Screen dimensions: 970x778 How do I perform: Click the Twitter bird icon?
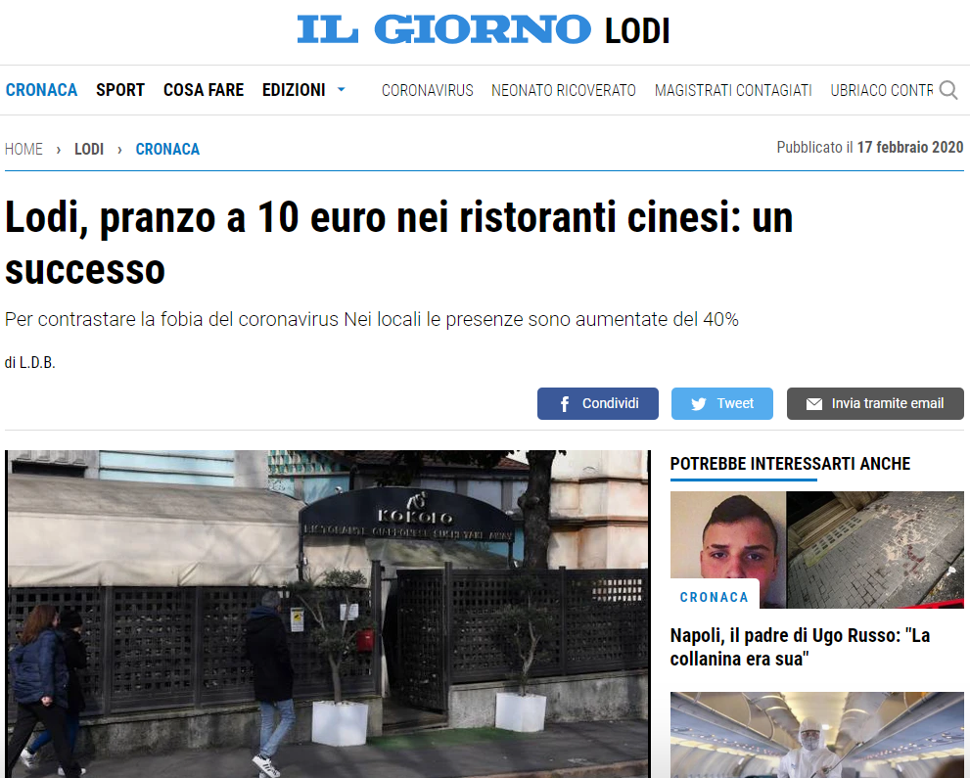(699, 404)
